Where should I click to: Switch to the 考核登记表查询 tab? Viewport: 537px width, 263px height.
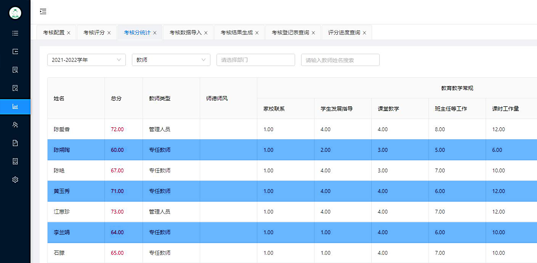pyautogui.click(x=290, y=32)
